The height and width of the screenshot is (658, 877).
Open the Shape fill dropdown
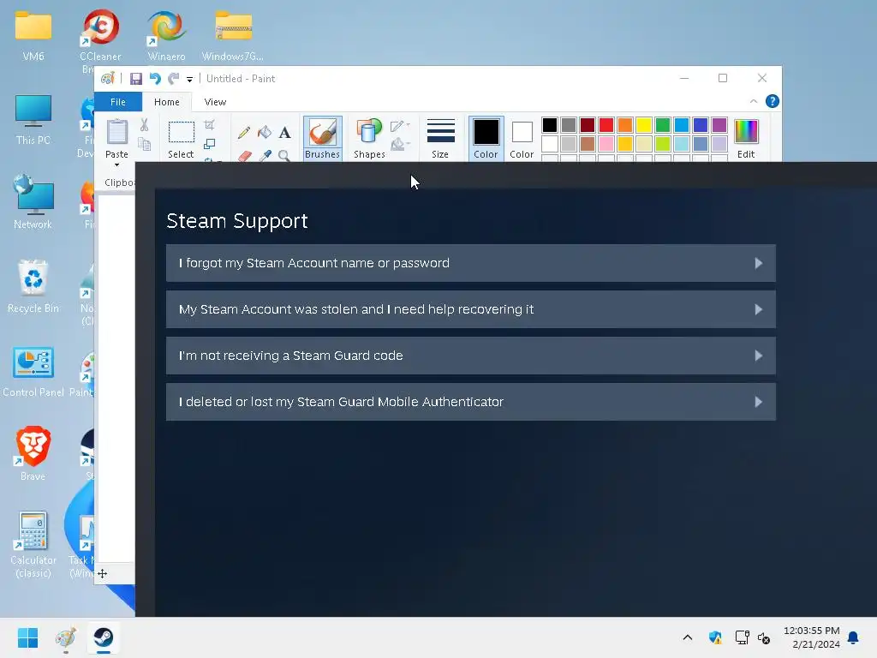point(400,145)
